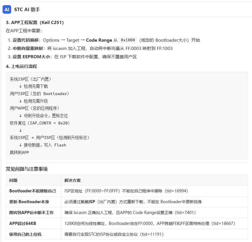Click bold label 中断向量重映射
252x242 pixels.
28,49
